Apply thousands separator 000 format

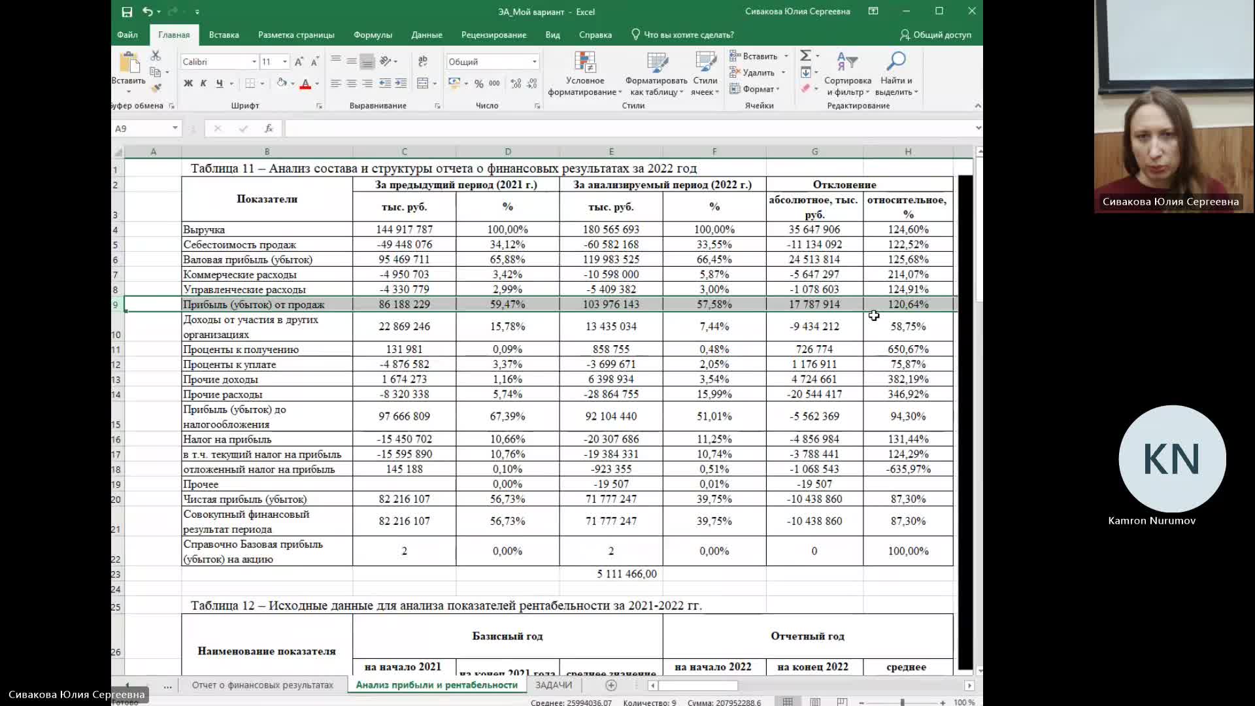tap(495, 83)
